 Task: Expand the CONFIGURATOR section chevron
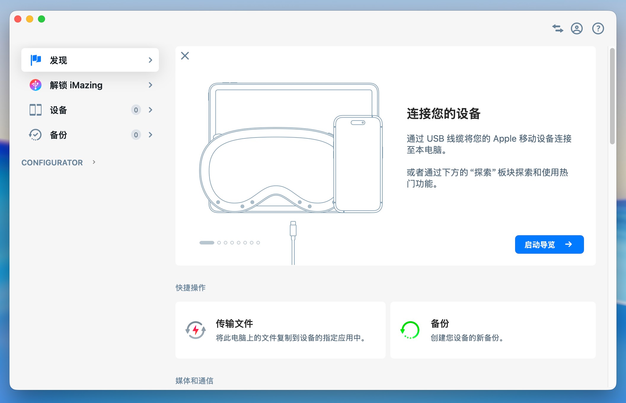click(94, 162)
